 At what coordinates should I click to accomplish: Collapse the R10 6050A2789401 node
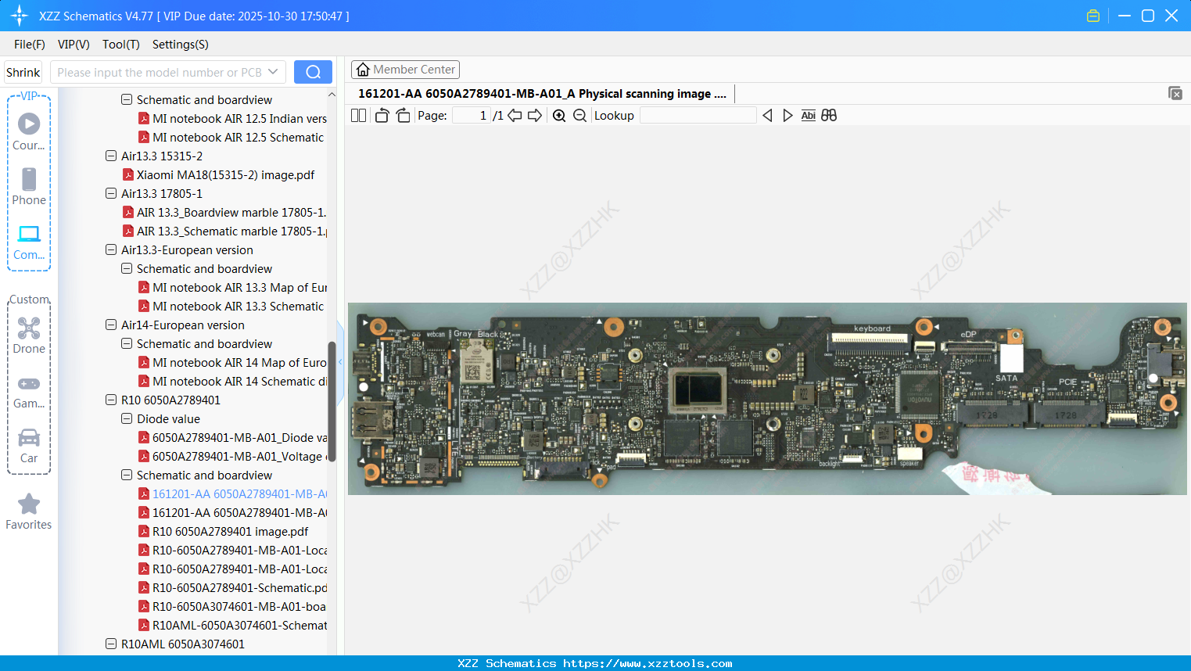coord(111,400)
